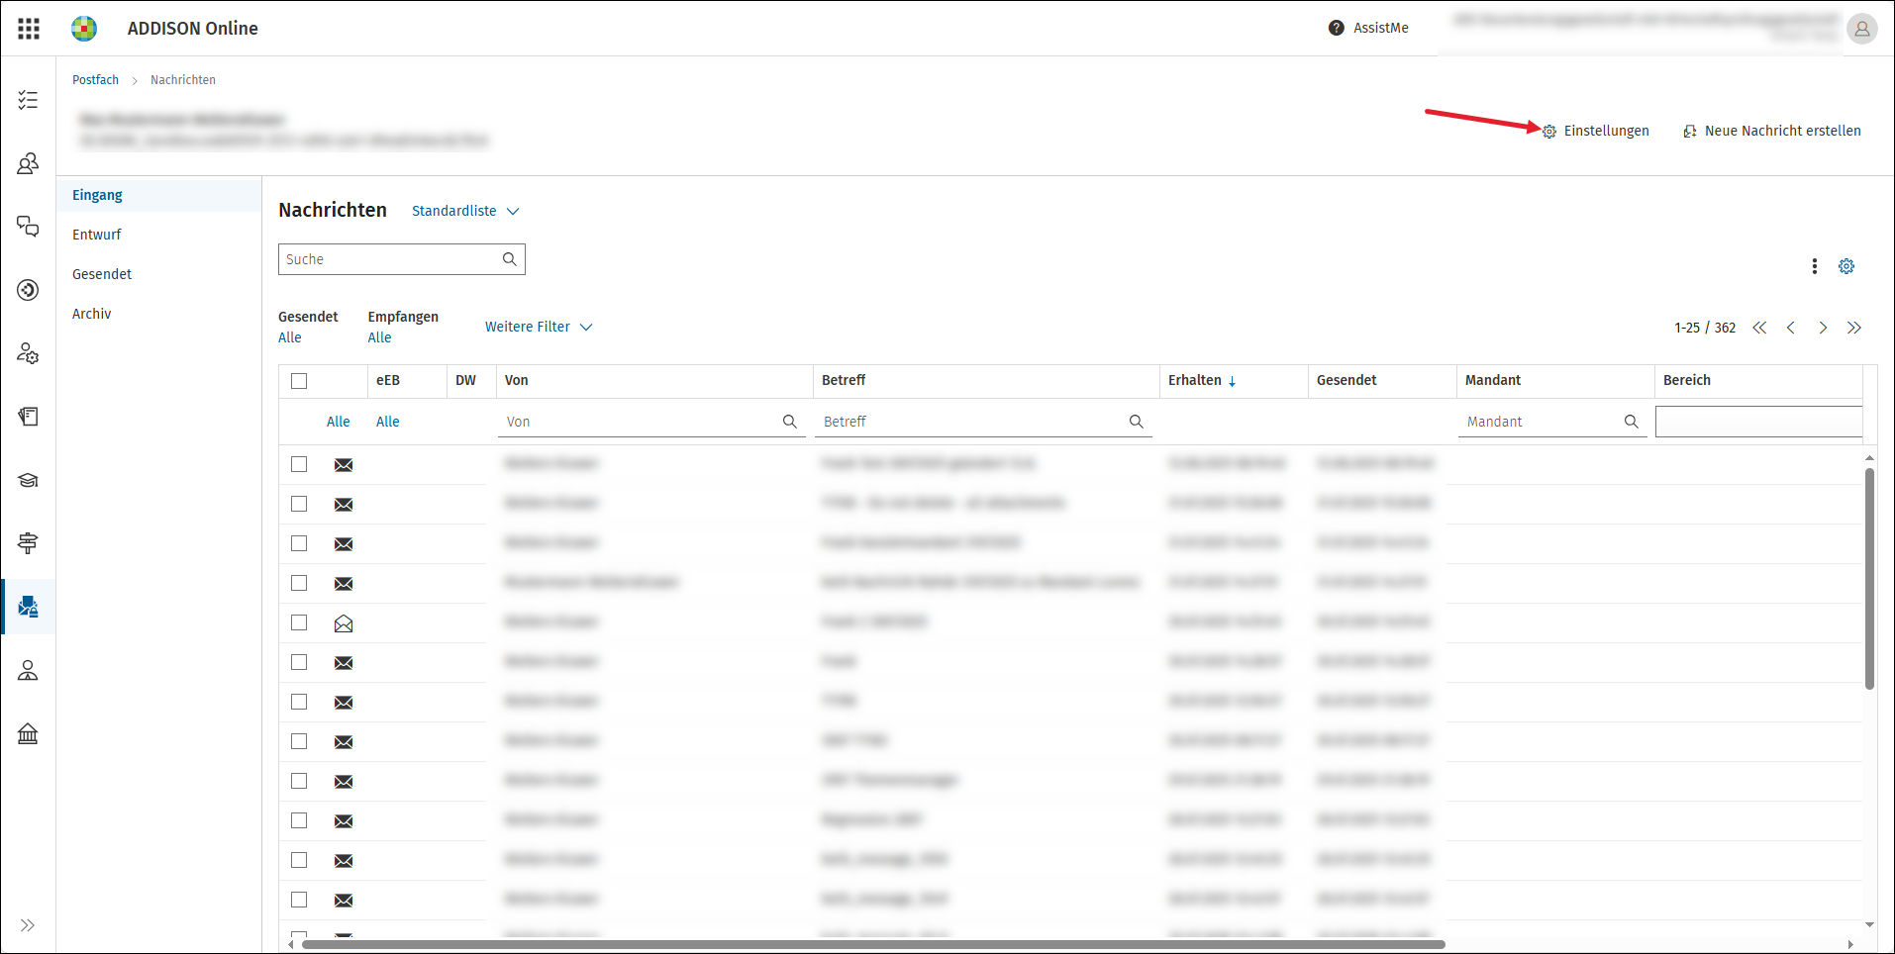Open the chat bubbles sidebar icon

28,227
